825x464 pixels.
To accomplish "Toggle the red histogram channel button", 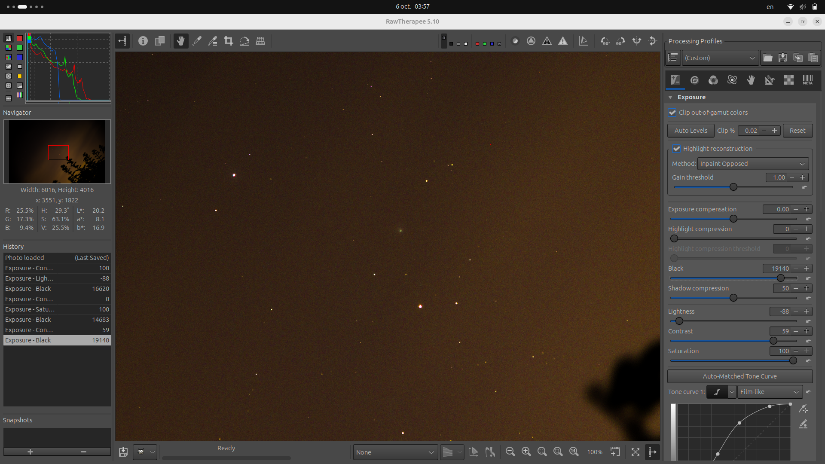I will click(20, 38).
